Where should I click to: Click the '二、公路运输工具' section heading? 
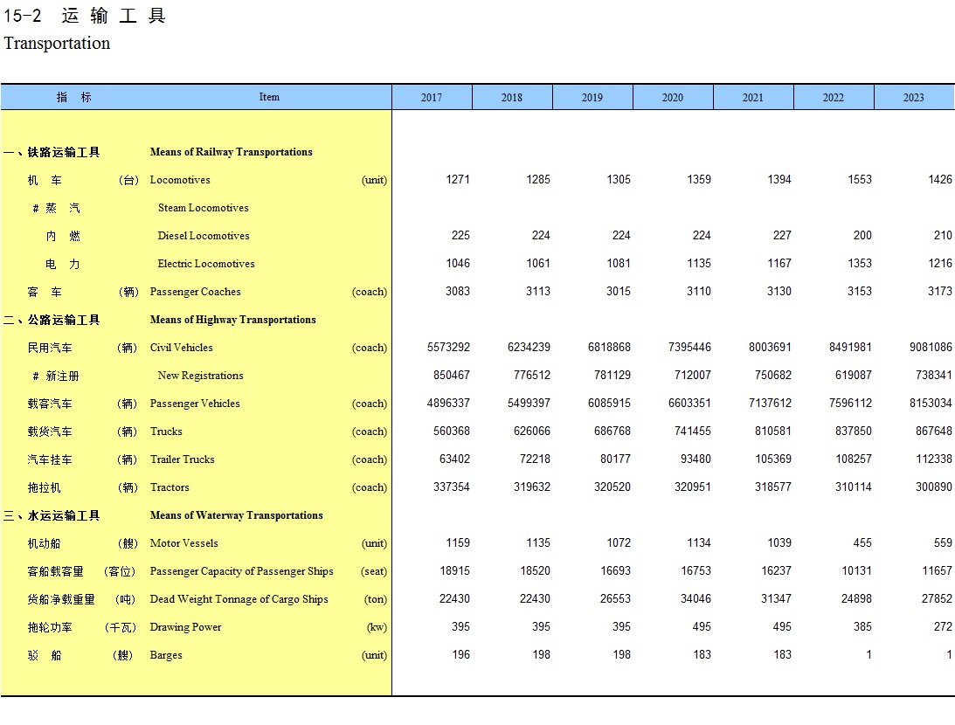52,321
